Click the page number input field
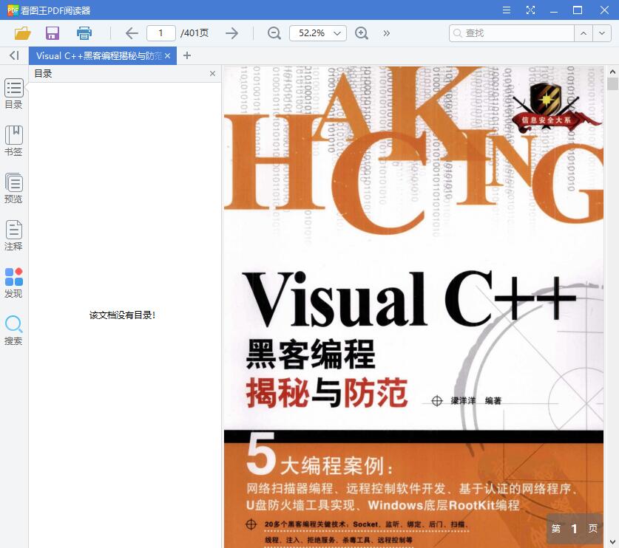The image size is (619, 548). coord(160,33)
